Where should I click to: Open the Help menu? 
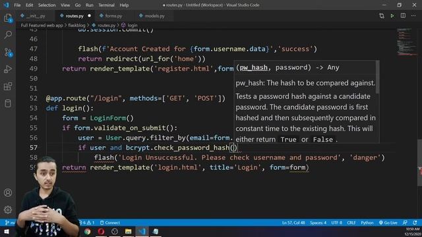coord(124,5)
